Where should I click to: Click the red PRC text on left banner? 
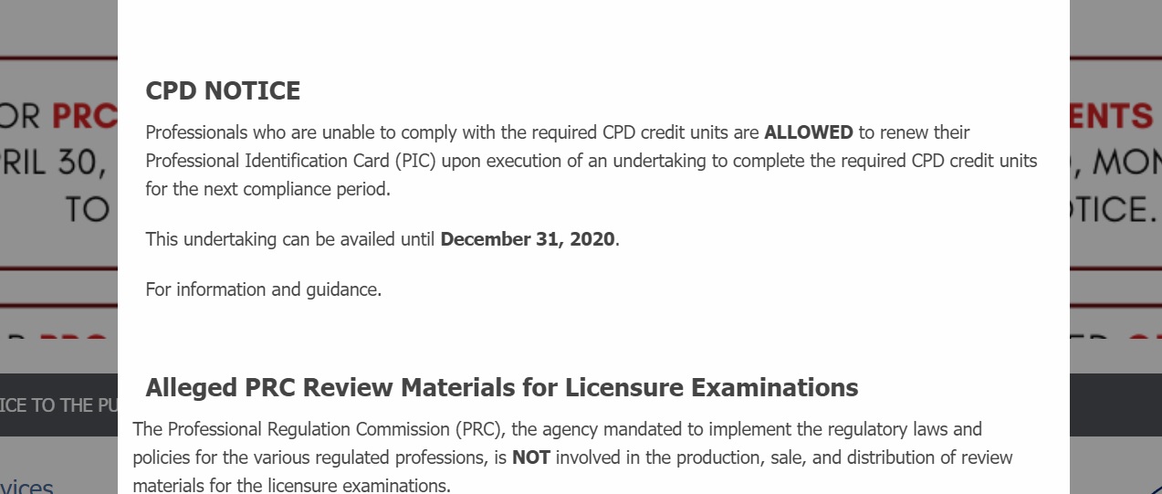coord(85,116)
